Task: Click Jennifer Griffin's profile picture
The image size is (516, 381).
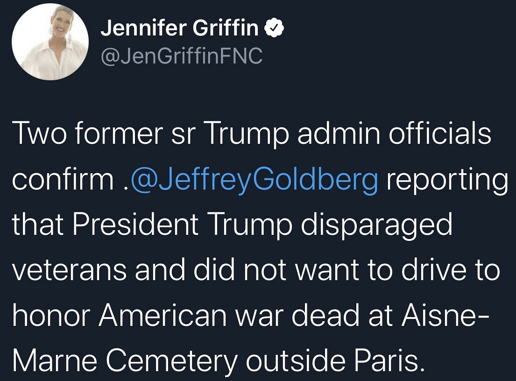Action: (x=50, y=42)
